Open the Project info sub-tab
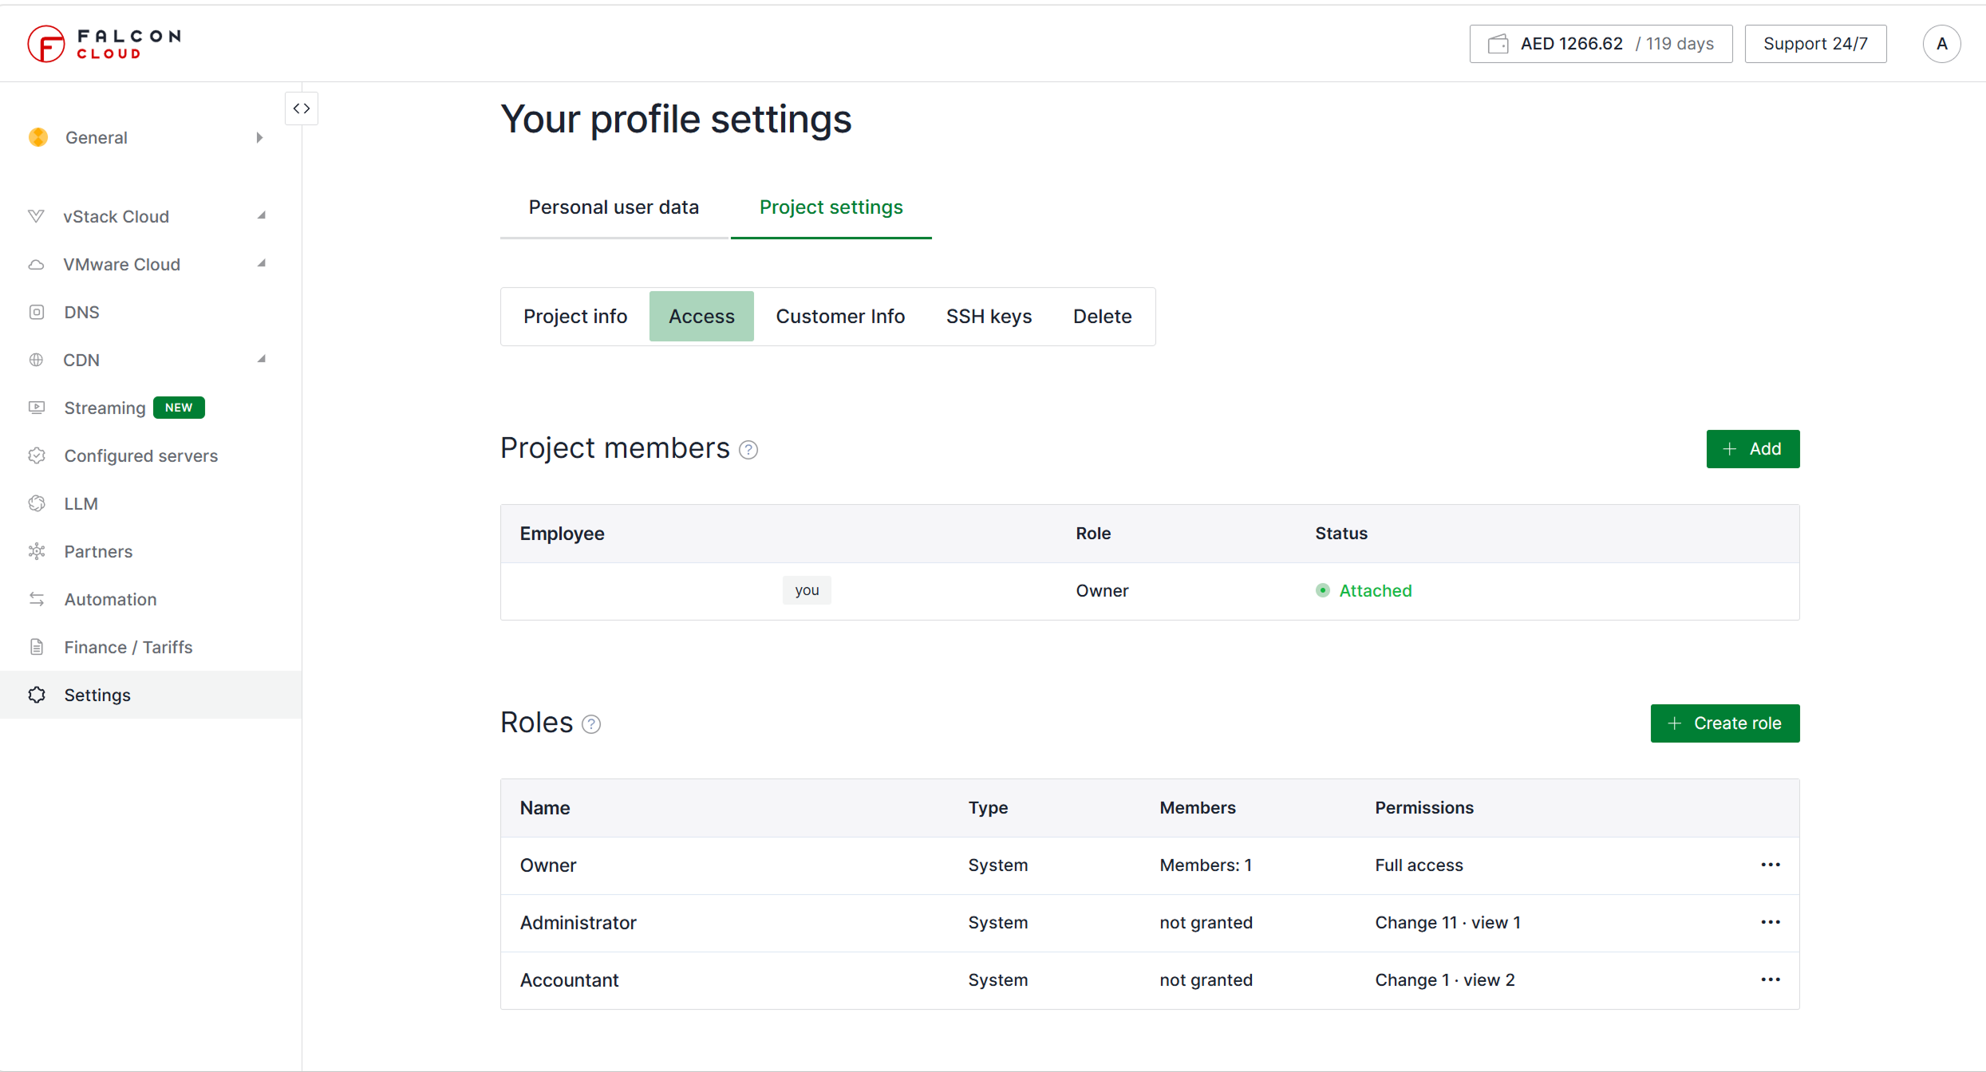This screenshot has height=1072, width=1986. tap(575, 317)
